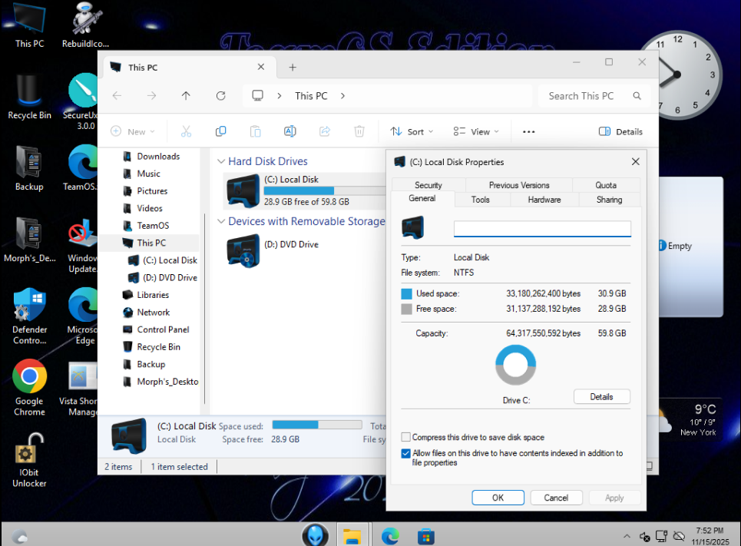Click the Cut scissors icon in toolbar
Screen dimensions: 741x546
click(x=186, y=131)
